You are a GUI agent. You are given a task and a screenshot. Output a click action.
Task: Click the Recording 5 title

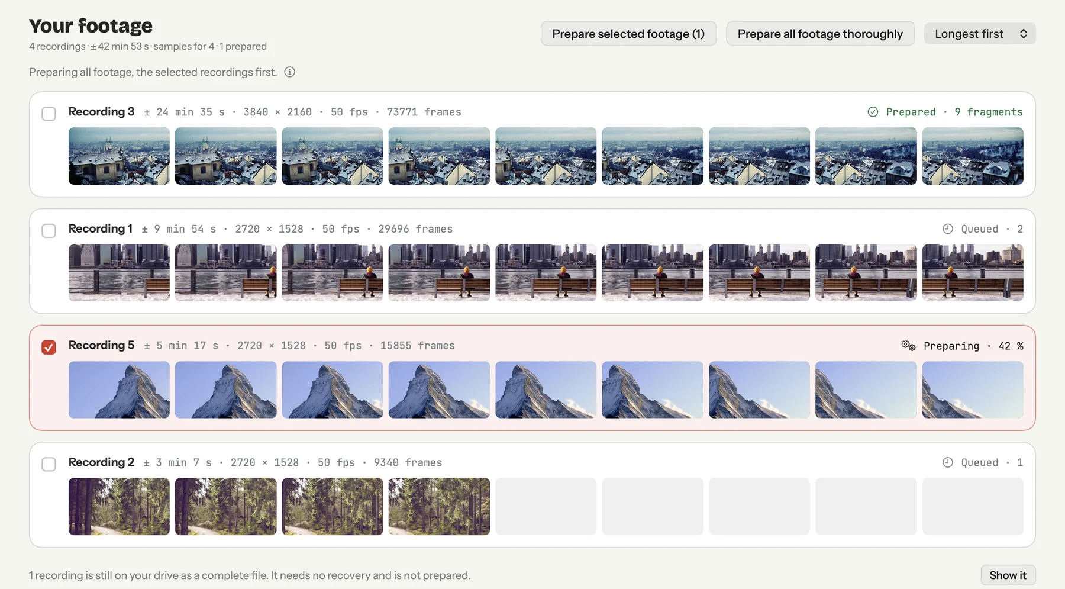click(x=101, y=345)
